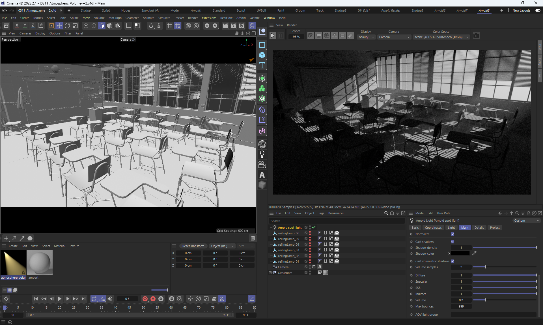Click the Camera object icon in sidebar
The image size is (543, 325).
click(x=262, y=165)
